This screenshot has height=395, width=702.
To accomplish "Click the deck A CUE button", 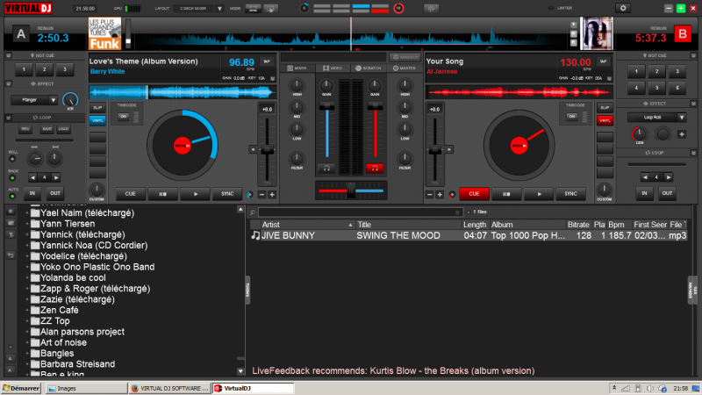I will click(x=130, y=194).
